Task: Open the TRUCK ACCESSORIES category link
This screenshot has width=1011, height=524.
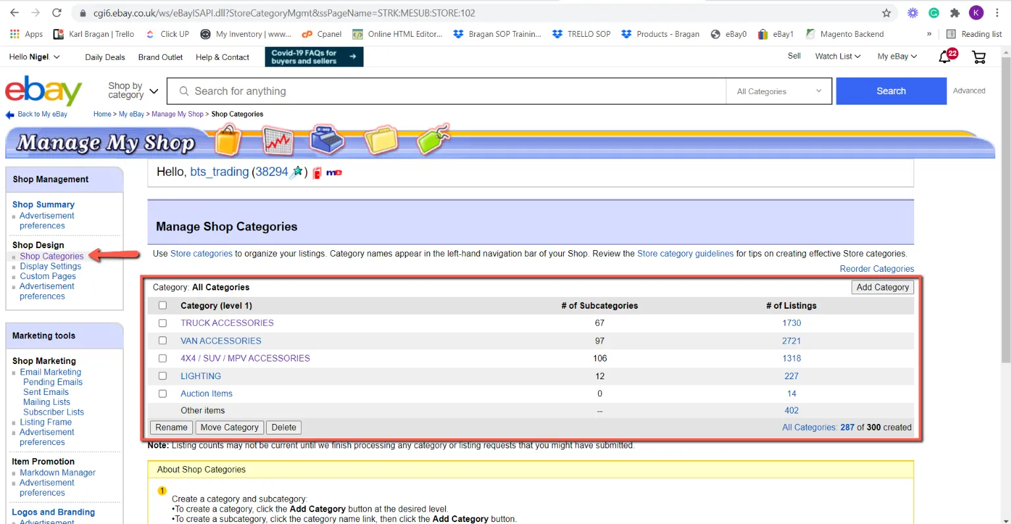Action: pyautogui.click(x=227, y=323)
